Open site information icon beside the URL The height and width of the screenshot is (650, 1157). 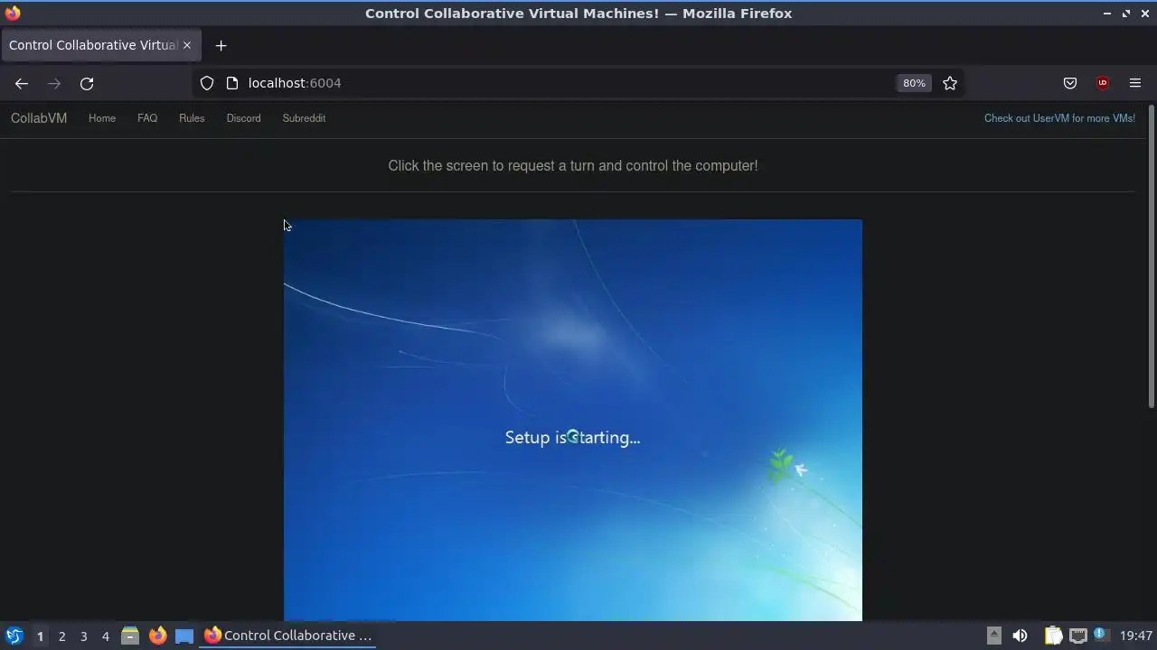point(232,83)
